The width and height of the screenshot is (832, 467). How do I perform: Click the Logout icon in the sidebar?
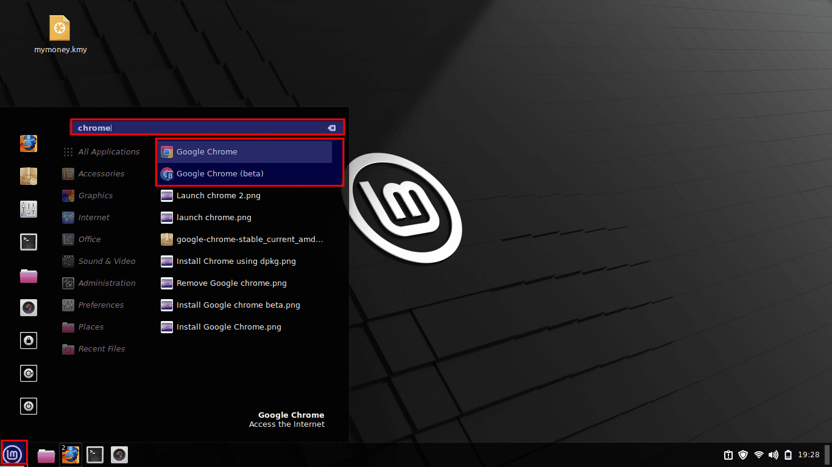click(29, 373)
